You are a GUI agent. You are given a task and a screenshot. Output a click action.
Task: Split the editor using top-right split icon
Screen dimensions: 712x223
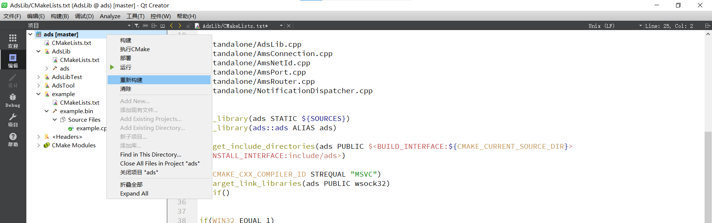(707, 26)
